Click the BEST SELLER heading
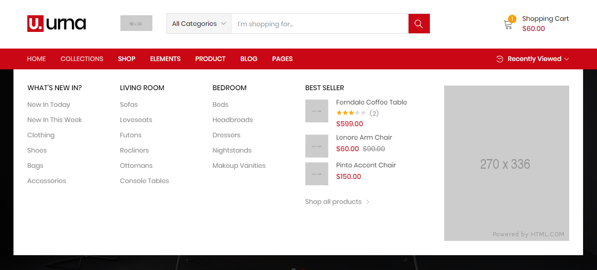 (x=325, y=88)
